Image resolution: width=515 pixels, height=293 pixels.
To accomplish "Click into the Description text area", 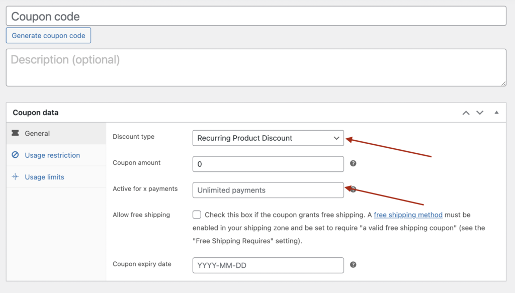I will pos(256,67).
